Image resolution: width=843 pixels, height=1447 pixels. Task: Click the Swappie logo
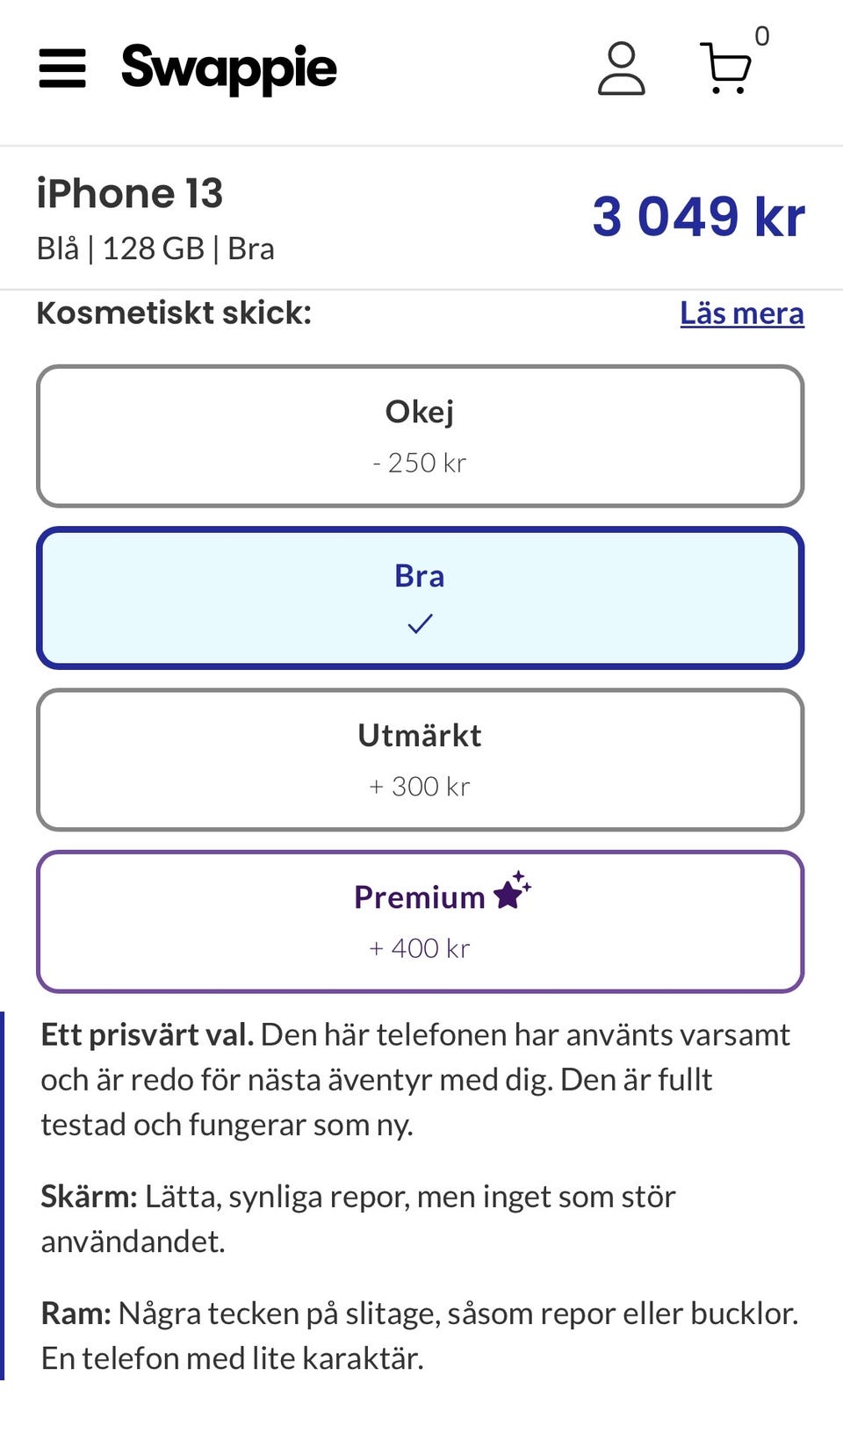point(229,68)
